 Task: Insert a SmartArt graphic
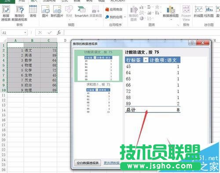click(x=81, y=11)
